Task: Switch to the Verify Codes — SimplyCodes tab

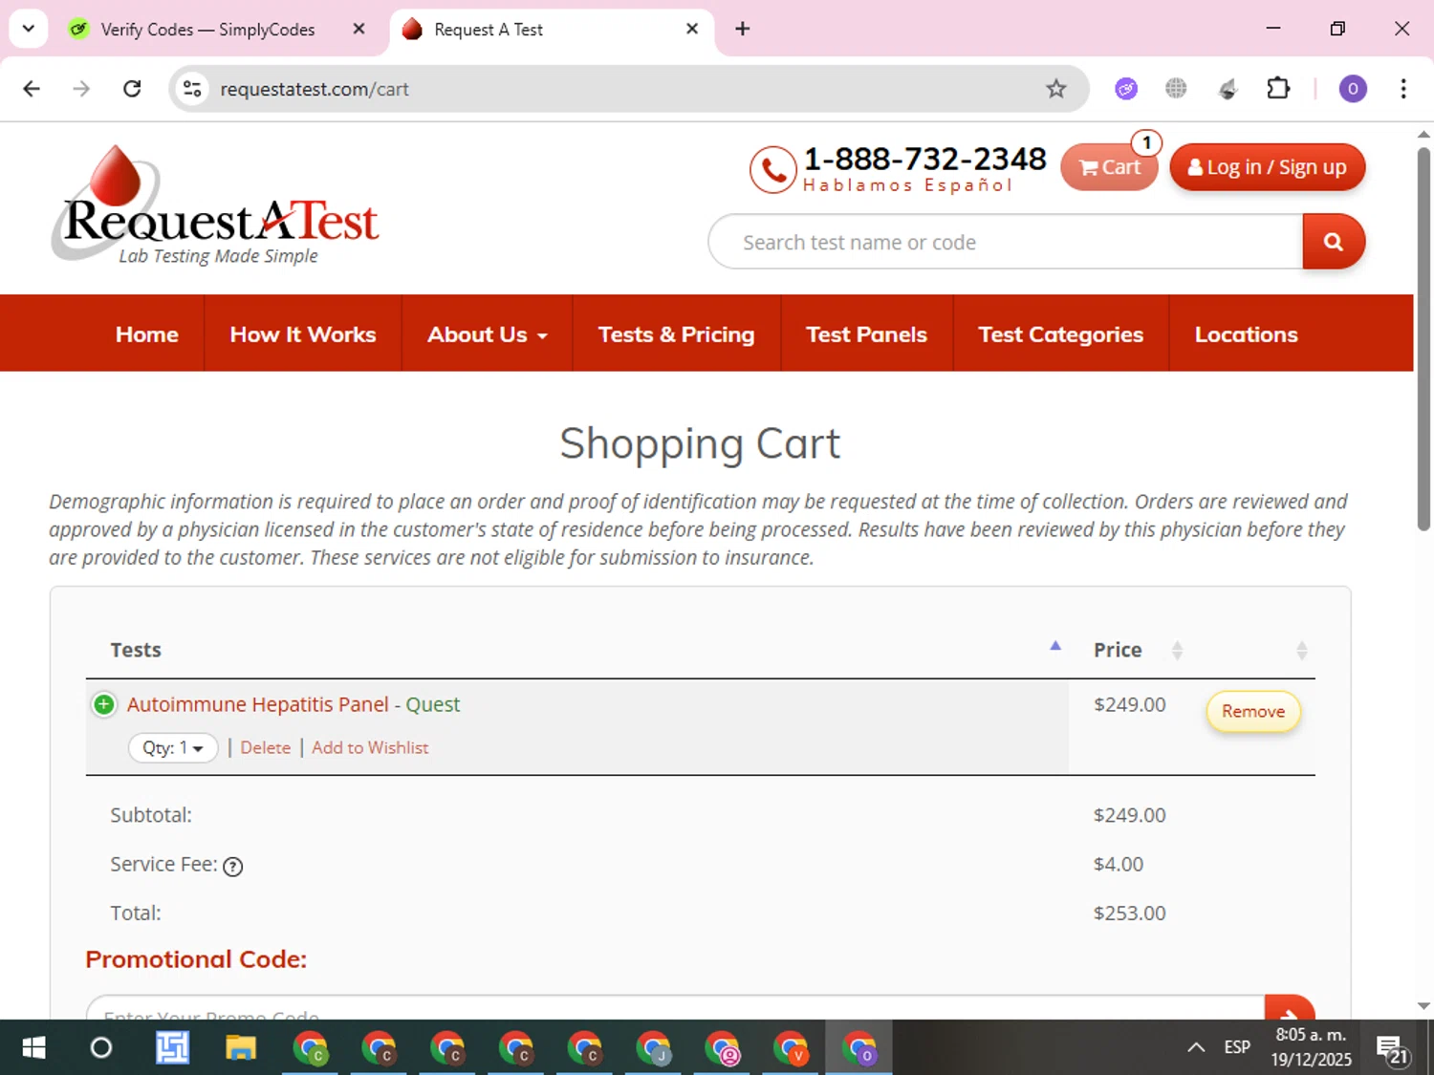Action: coord(207,30)
